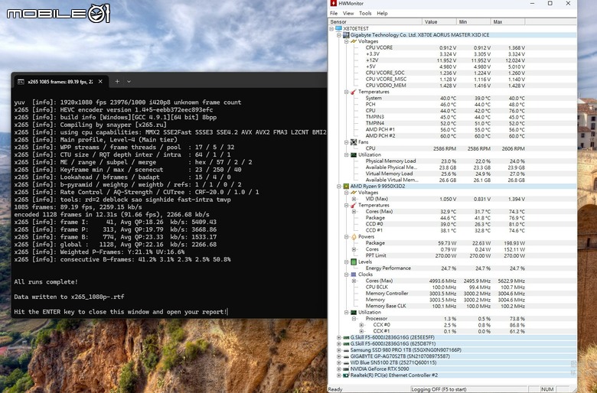This screenshot has height=393, width=597.
Task: Click the Powers flame icon
Action: [354, 236]
